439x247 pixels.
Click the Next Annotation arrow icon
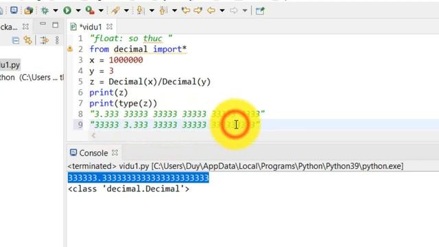pos(140,11)
